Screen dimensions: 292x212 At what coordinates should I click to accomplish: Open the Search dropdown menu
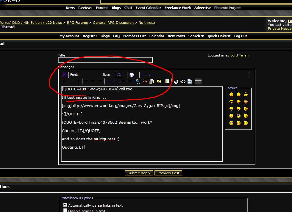click(196, 36)
